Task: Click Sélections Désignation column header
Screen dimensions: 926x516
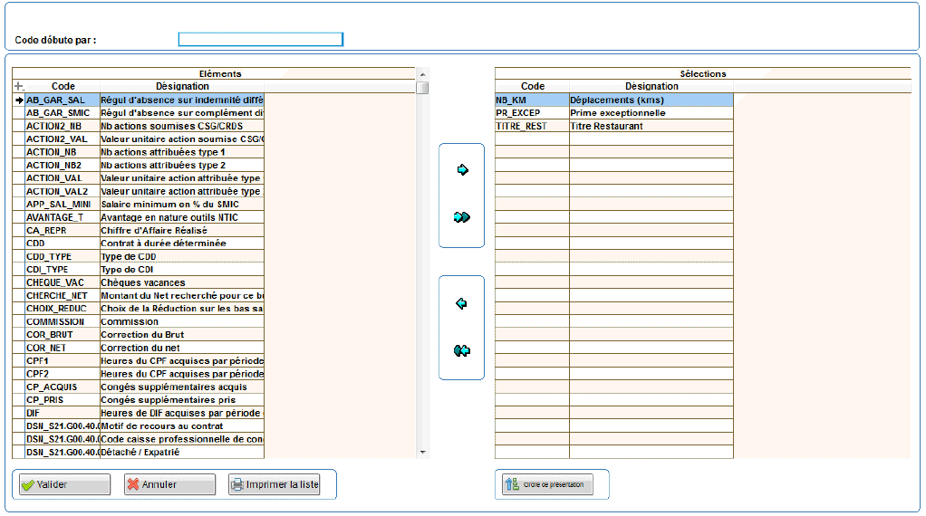Action: click(651, 86)
